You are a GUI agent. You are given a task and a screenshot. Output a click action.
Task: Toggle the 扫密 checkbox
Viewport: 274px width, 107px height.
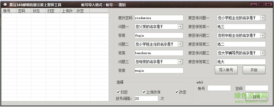pos(118,92)
